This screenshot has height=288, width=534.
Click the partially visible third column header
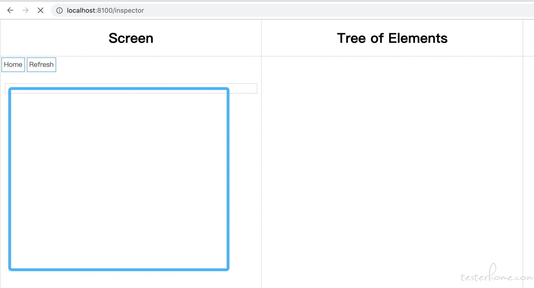point(528,38)
